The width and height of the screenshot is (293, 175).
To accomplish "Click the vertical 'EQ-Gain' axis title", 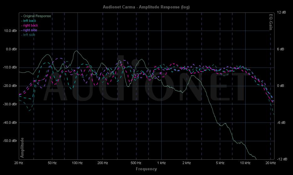I will coord(271,22).
